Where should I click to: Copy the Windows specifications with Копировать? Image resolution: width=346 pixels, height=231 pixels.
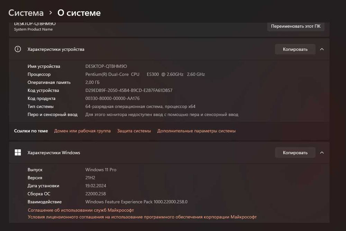(295, 153)
